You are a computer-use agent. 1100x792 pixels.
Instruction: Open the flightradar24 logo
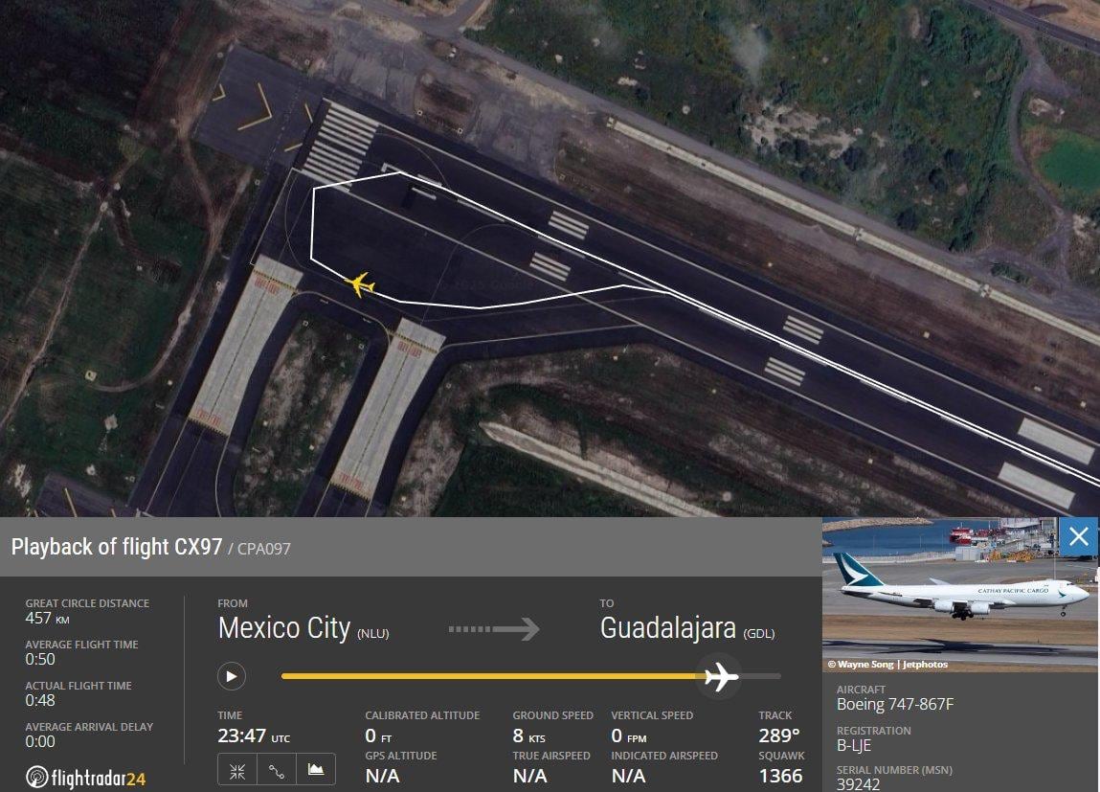[85, 778]
